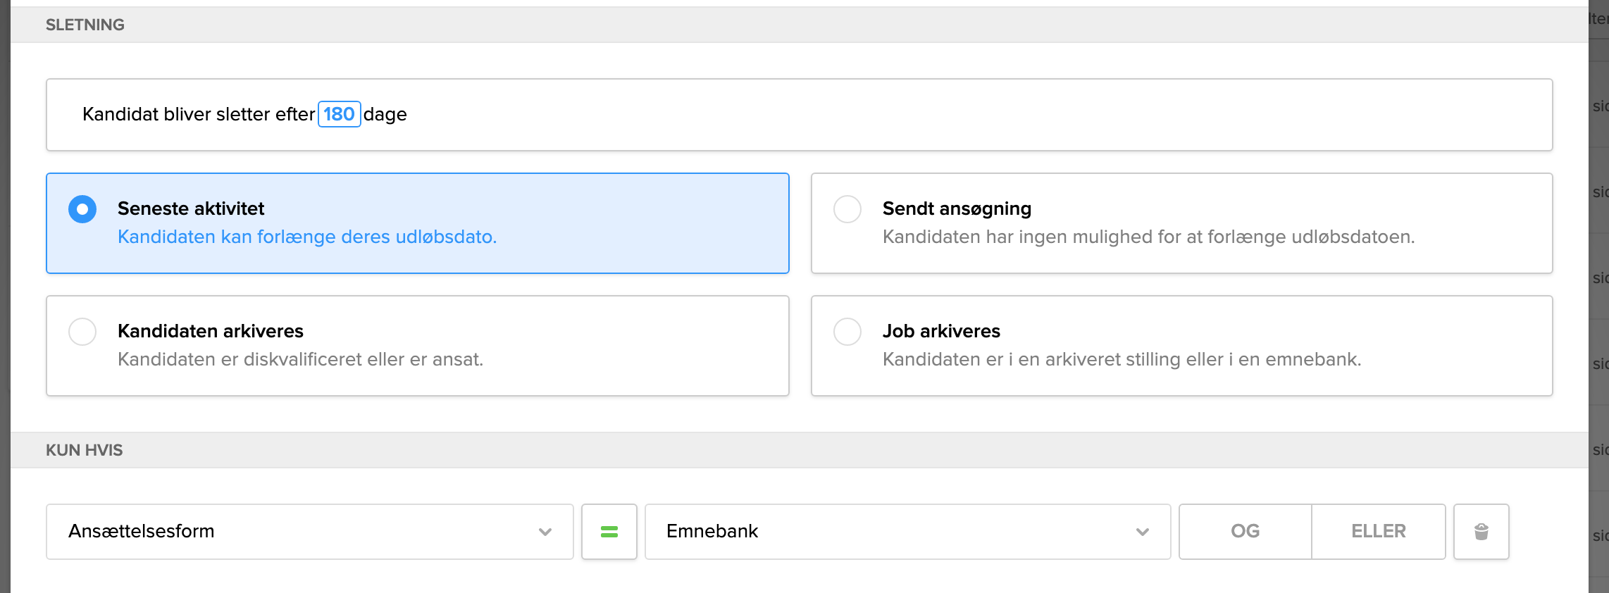The image size is (1609, 593).
Task: Click the 'Kandidaten er diskvalificeret eller er ansat' text
Action: (x=300, y=359)
